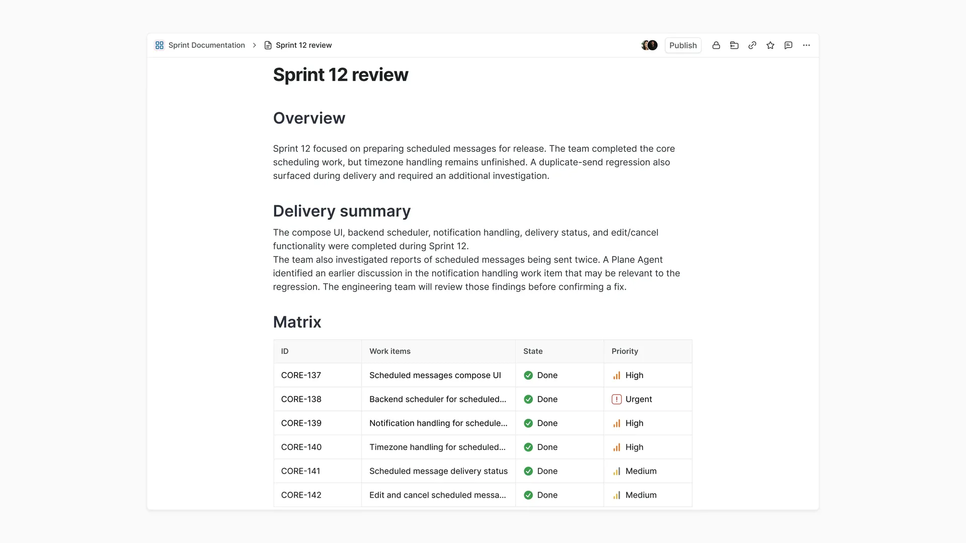The height and width of the screenshot is (543, 966).
Task: Click Scheduled message delivery status cell
Action: pos(438,471)
